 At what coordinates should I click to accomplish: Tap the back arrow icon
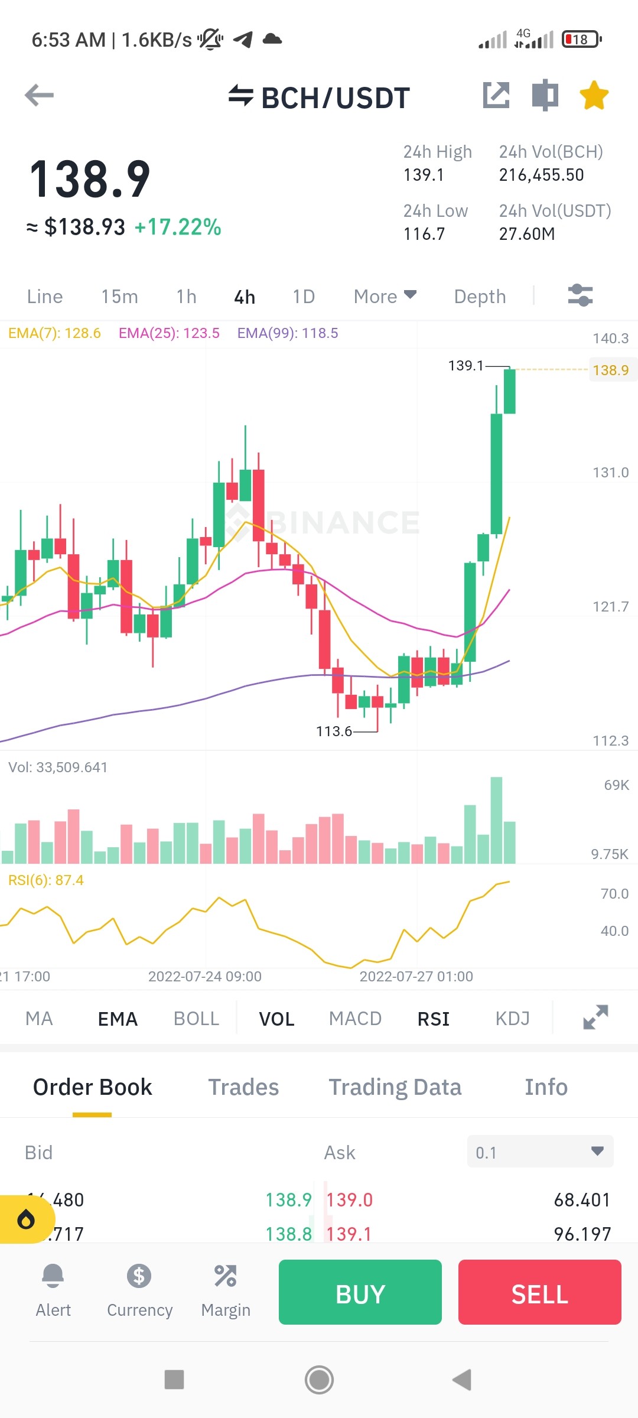pos(40,95)
